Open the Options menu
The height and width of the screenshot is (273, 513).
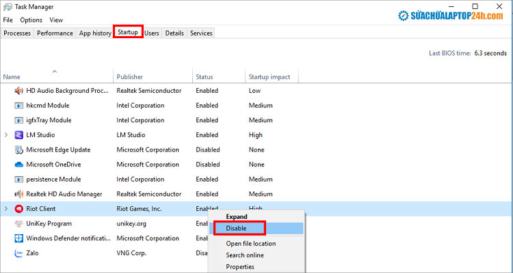(x=31, y=20)
